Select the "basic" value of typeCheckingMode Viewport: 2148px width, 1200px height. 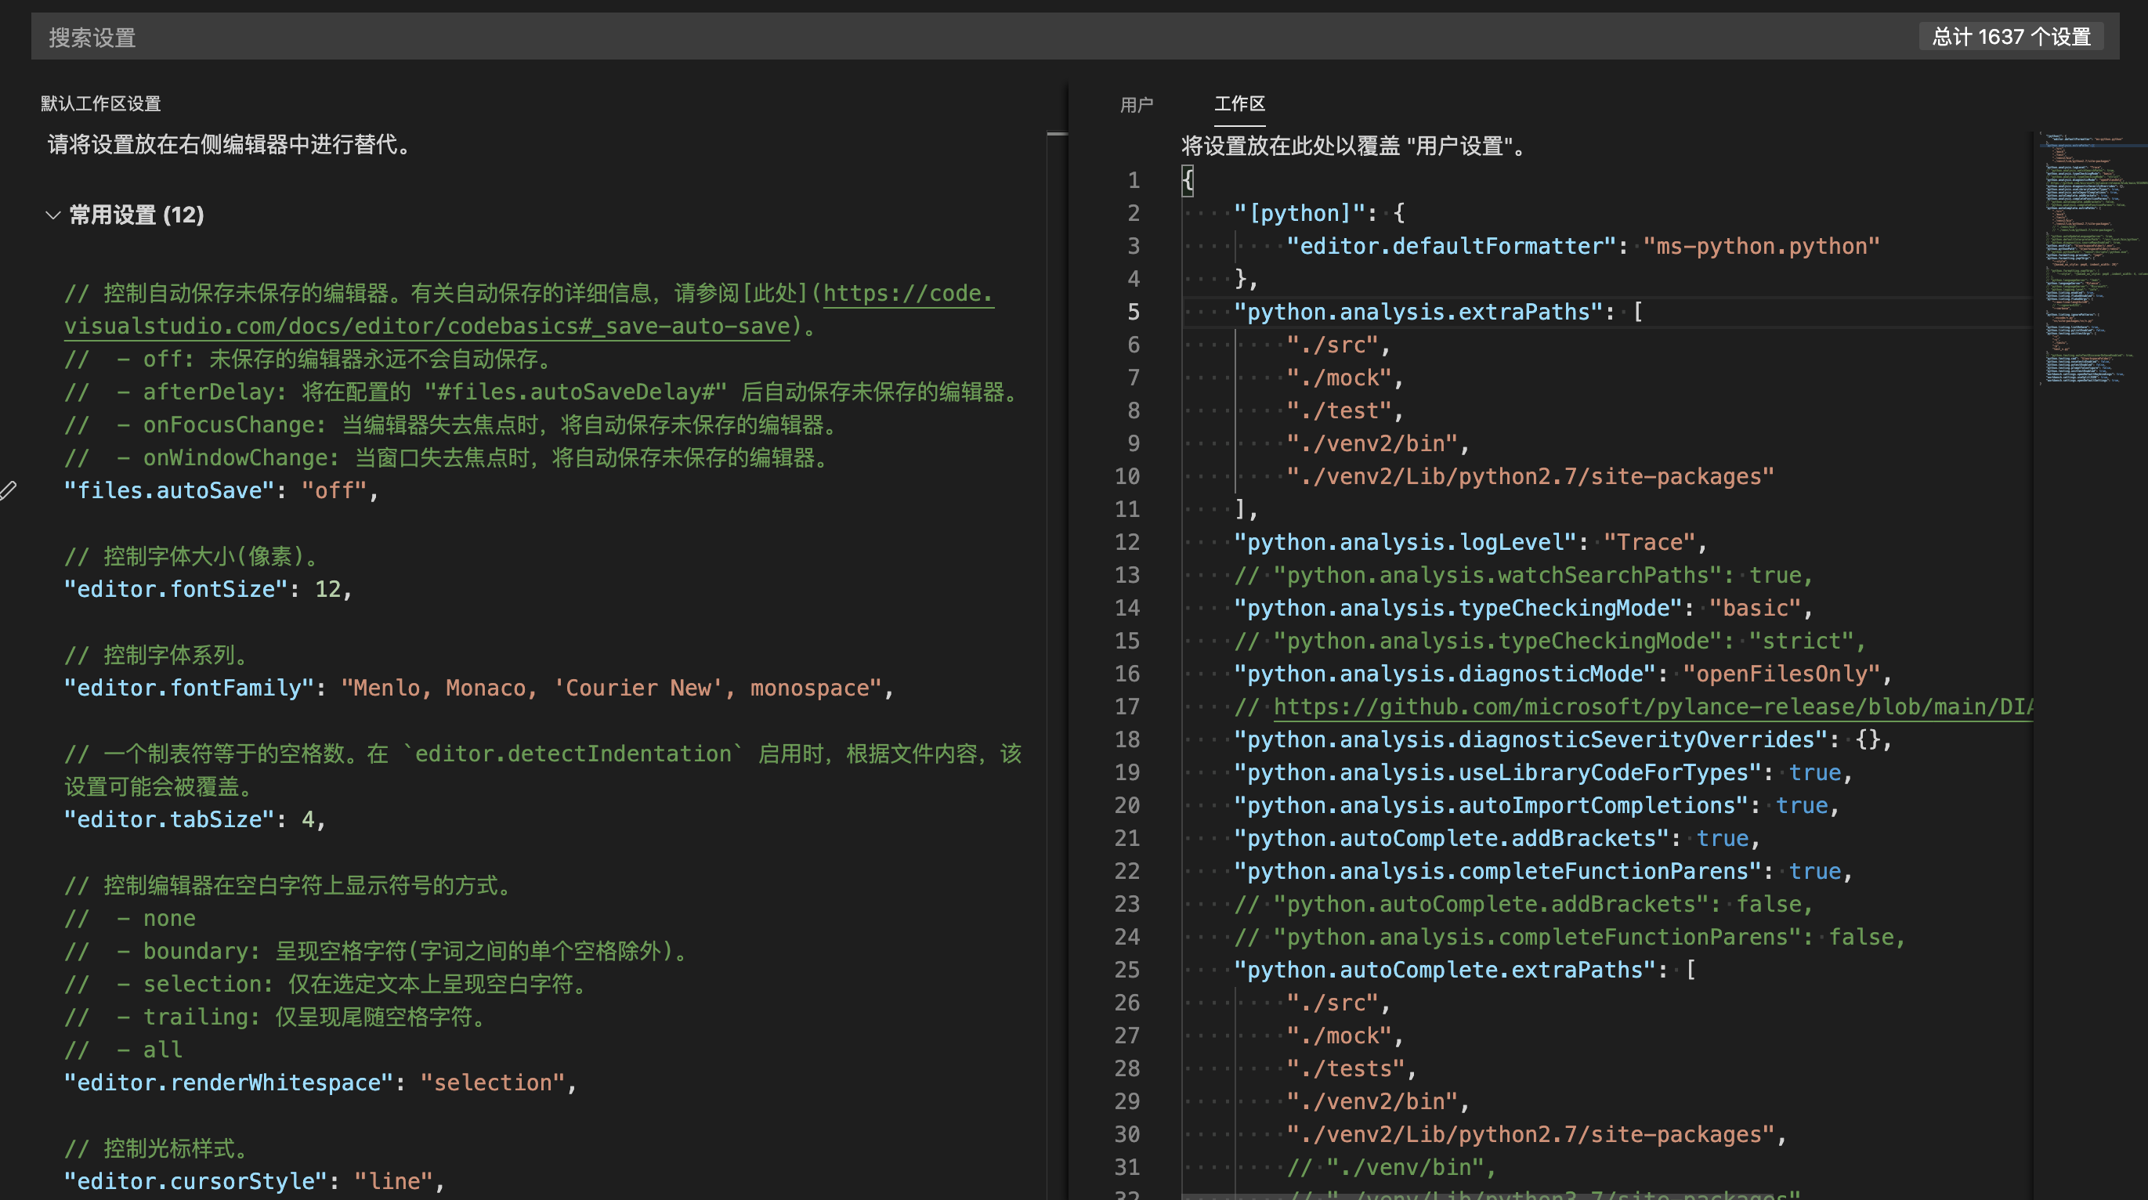click(x=1756, y=608)
